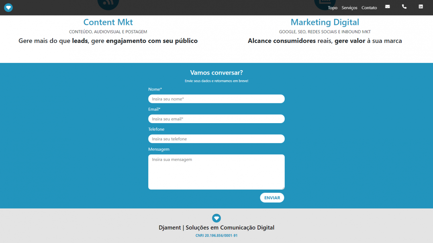Focus the "Insira seu email" field

[216, 119]
